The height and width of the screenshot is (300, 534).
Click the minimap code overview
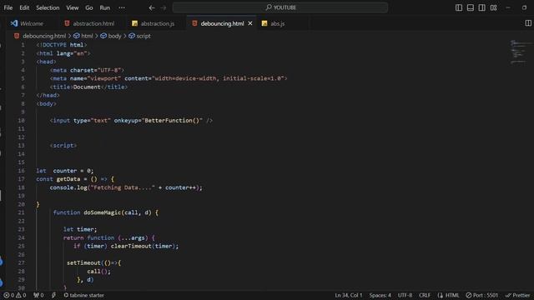tap(519, 52)
